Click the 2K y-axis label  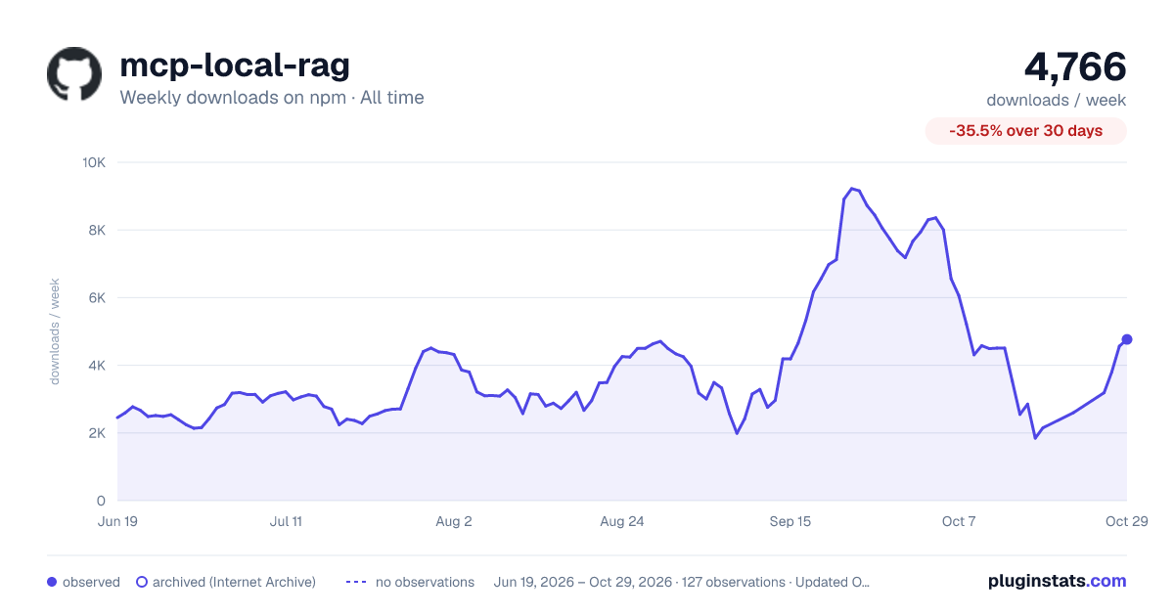click(98, 433)
